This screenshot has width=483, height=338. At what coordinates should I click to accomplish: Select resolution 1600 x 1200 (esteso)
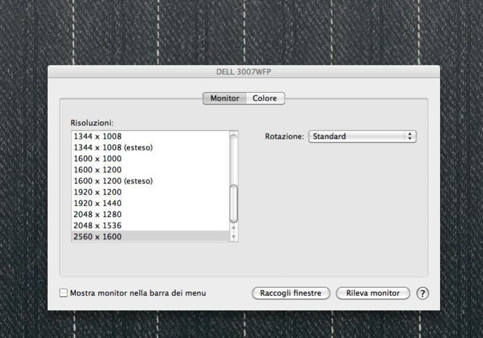coord(151,181)
